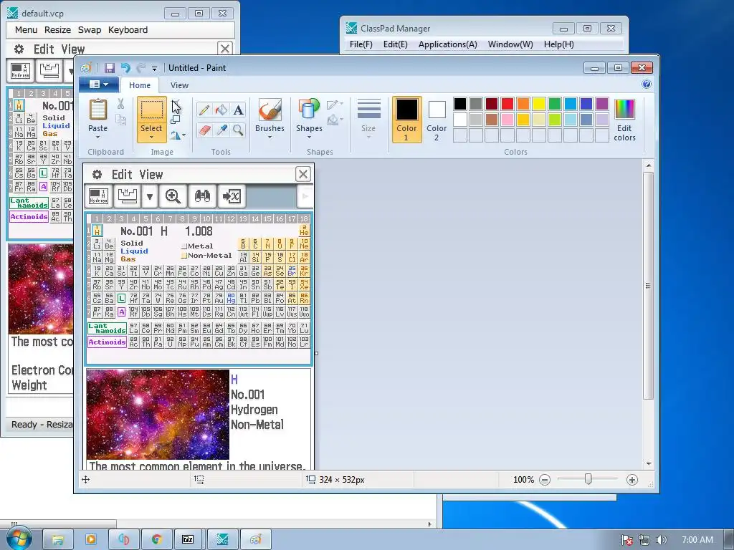Open the File(F) menu in ClassPad Manager
This screenshot has height=550, width=734.
361,44
